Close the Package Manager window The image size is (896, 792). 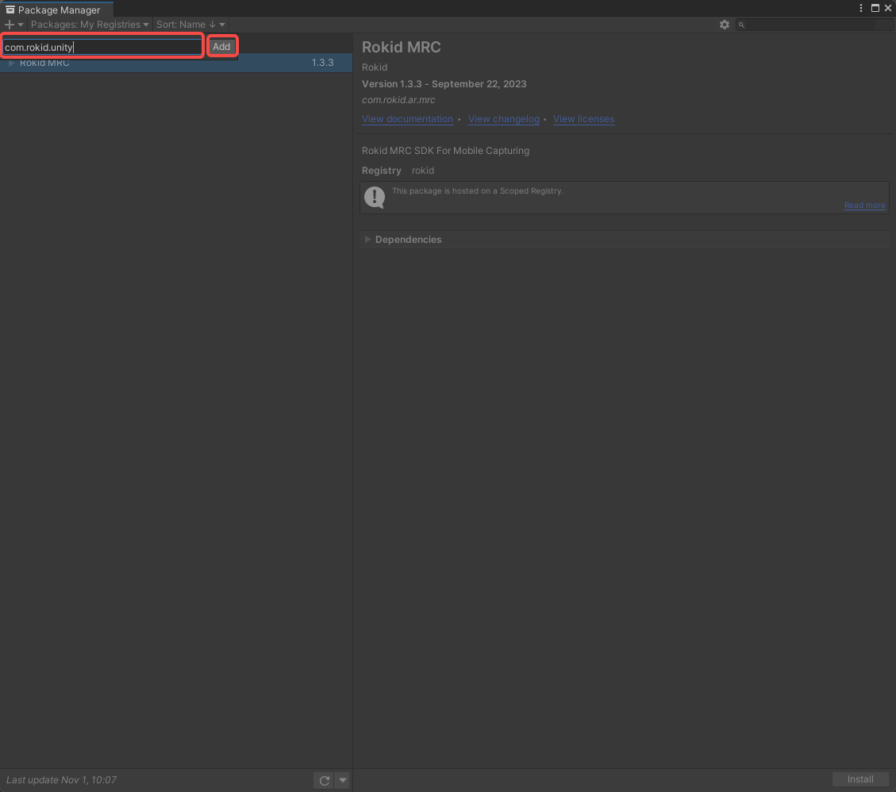888,8
